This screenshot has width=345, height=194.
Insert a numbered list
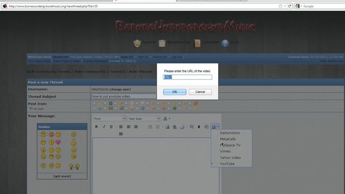tap(150, 127)
